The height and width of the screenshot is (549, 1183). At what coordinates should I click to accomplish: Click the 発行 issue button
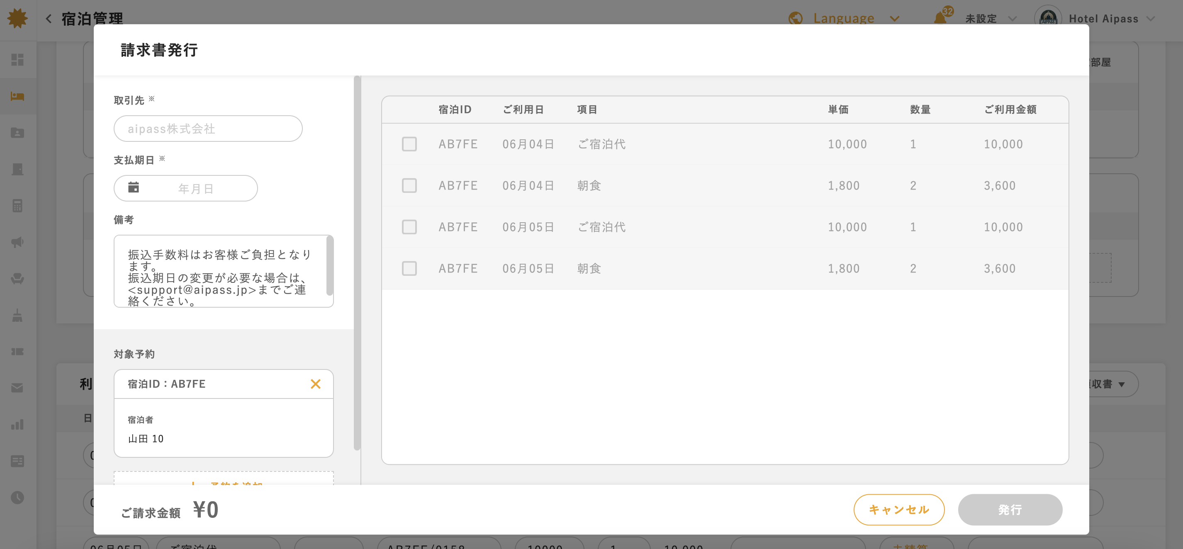pos(1010,510)
